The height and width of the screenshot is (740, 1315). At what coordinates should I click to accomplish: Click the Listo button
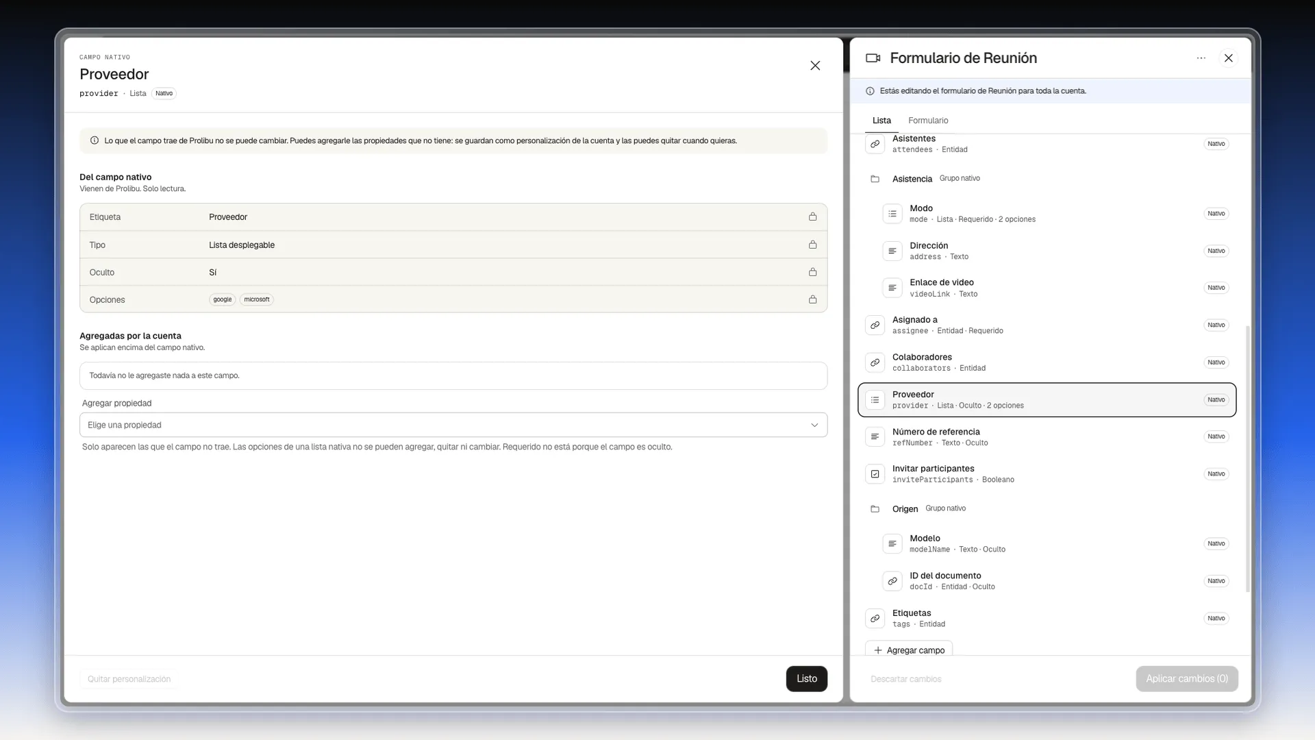click(x=806, y=678)
